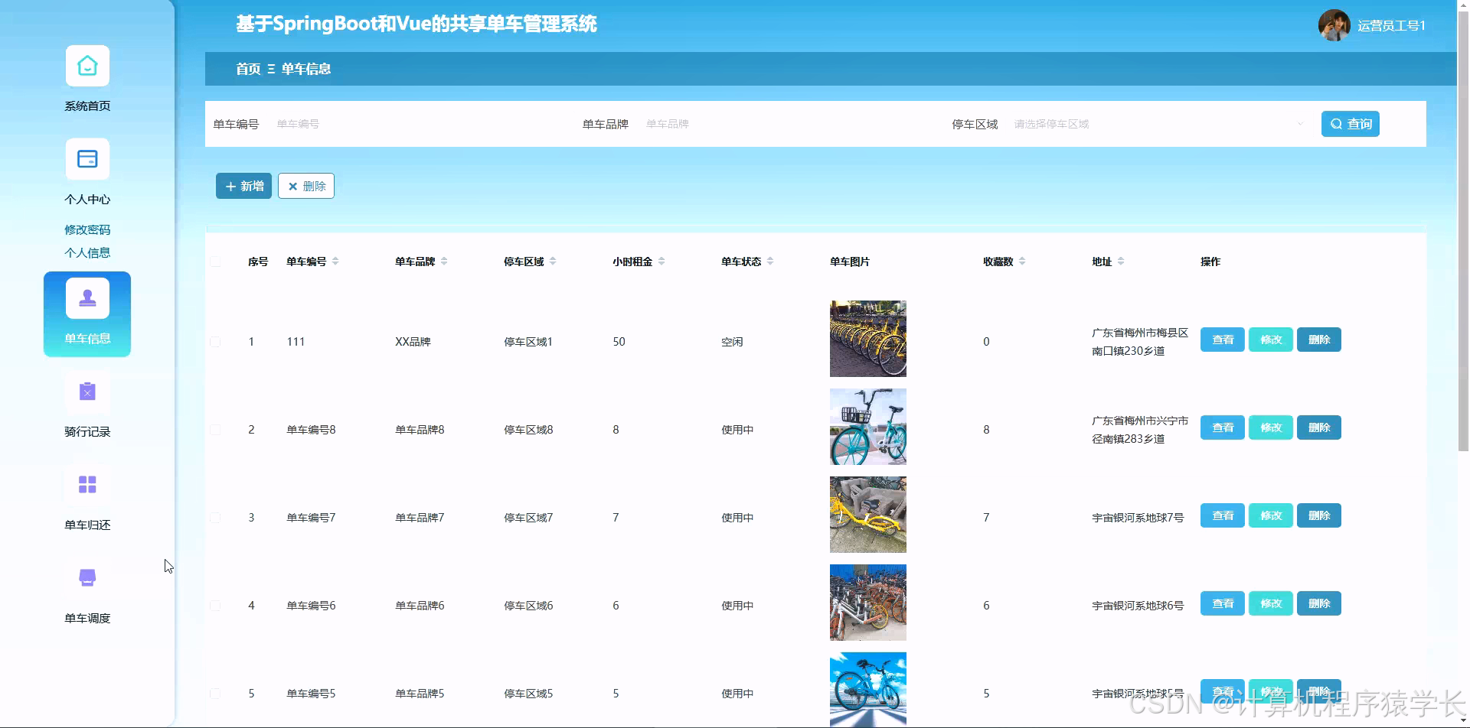This screenshot has height=728, width=1470.
Task: Select 单车信息 in the breadcrumb
Action: click(x=306, y=69)
